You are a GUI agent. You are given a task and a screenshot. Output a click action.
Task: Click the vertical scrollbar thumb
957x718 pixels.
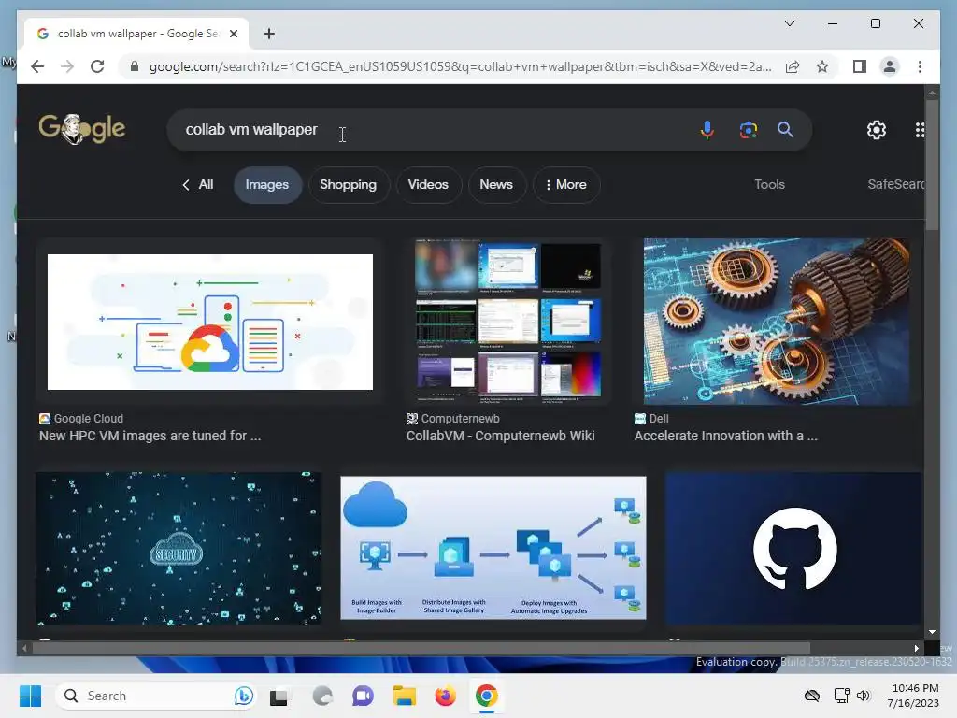(932, 165)
